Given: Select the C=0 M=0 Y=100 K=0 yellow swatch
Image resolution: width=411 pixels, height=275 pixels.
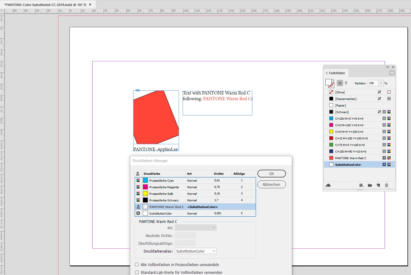Looking at the screenshot, I should click(360, 132).
